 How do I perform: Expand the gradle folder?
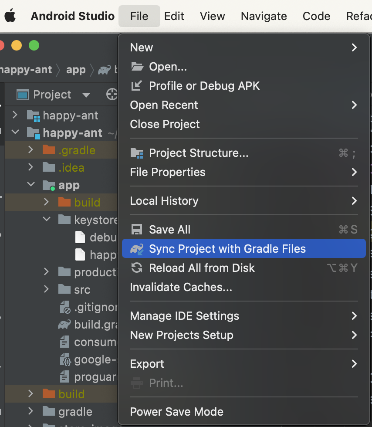coord(30,411)
